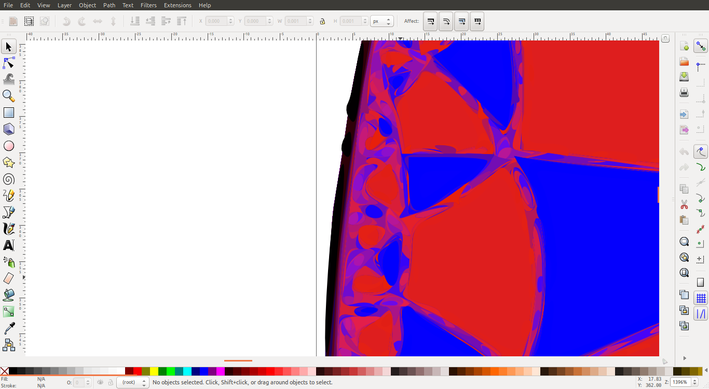Pick the 3D Box tool
This screenshot has height=389, width=709.
[x=9, y=129]
